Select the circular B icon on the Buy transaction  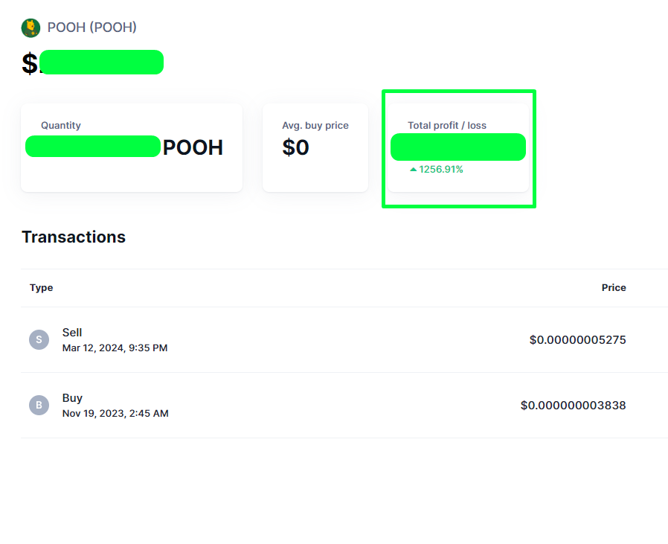coord(39,405)
